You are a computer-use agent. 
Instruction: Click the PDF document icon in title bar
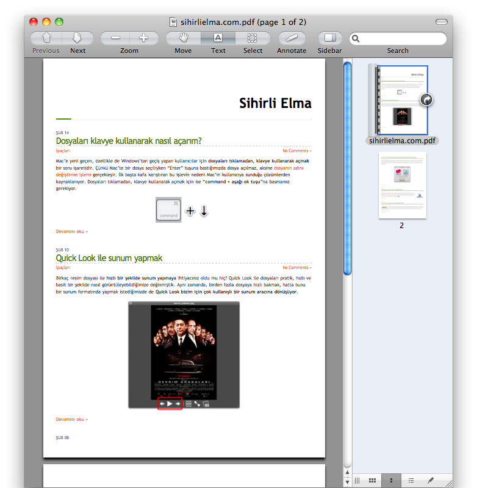click(x=173, y=22)
